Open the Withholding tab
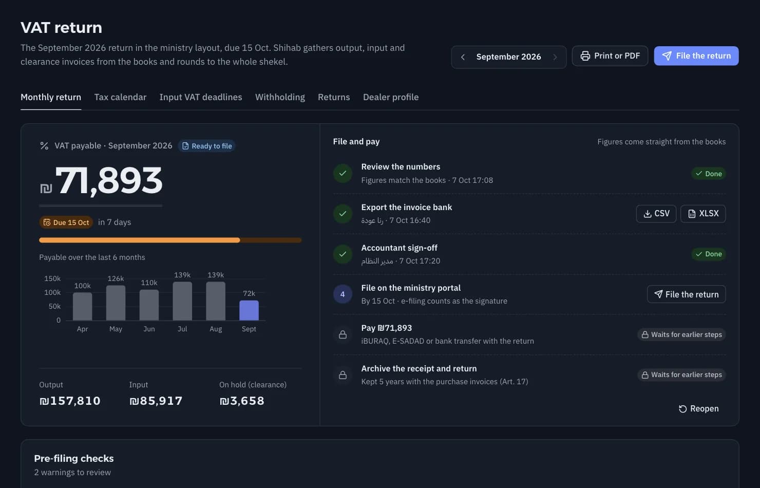The width and height of the screenshot is (760, 488). point(280,97)
